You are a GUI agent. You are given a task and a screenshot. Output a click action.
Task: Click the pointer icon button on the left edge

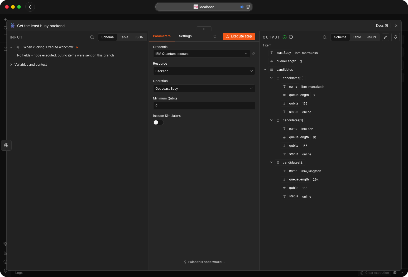point(6,145)
